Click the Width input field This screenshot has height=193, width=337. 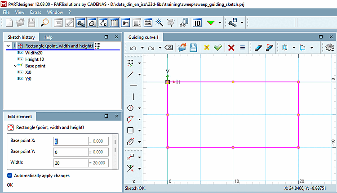(71, 163)
